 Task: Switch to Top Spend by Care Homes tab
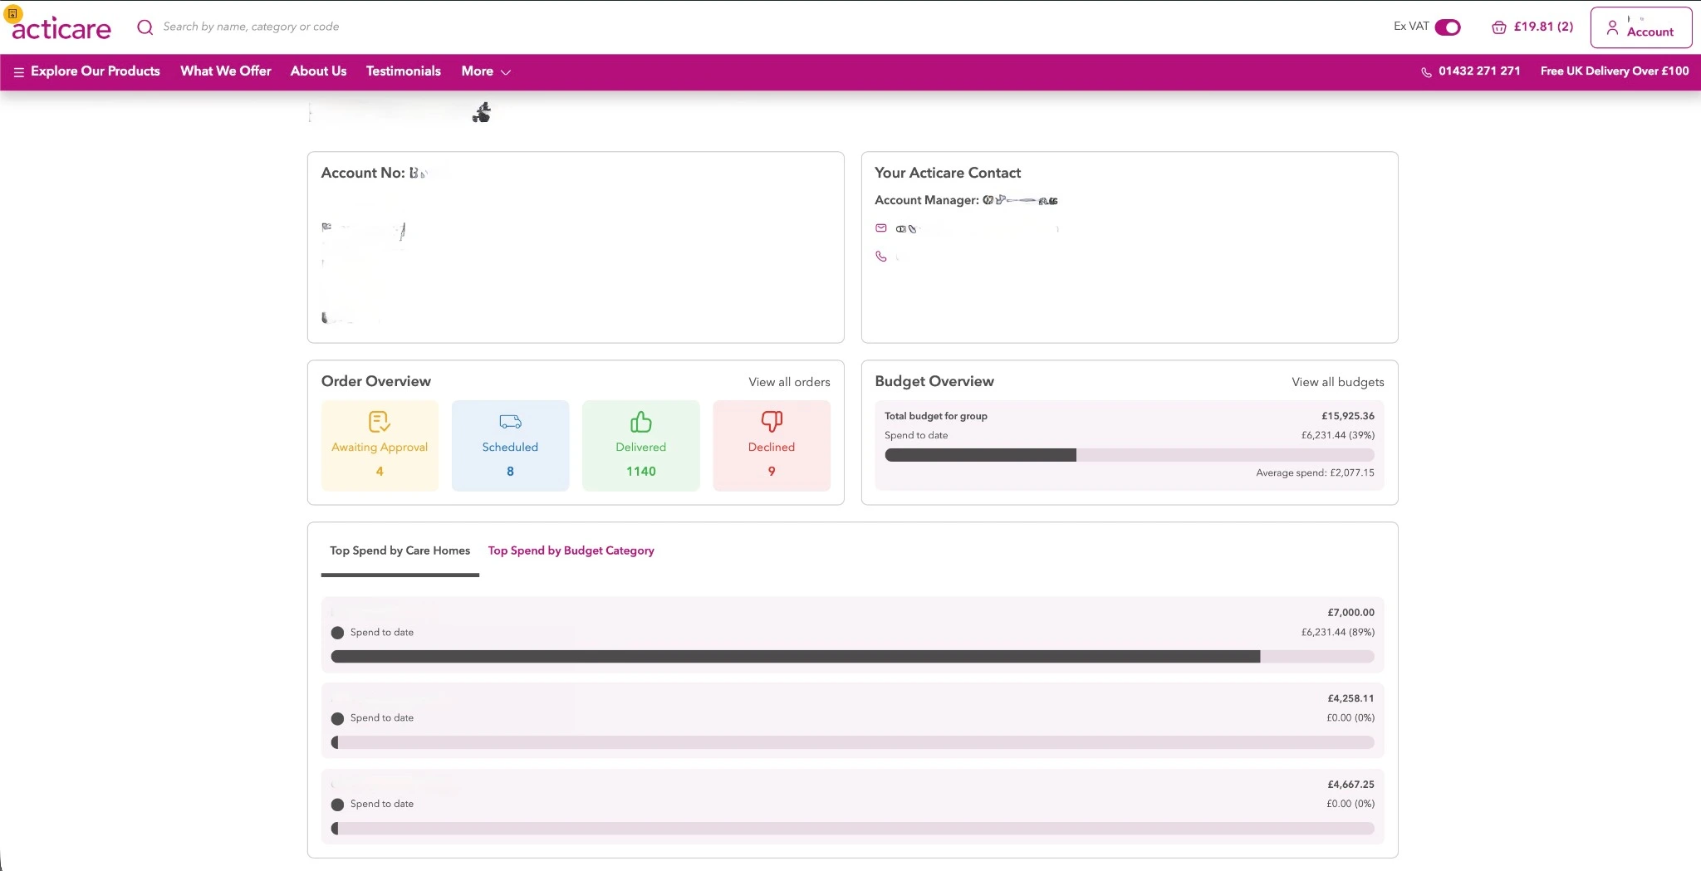tap(400, 550)
